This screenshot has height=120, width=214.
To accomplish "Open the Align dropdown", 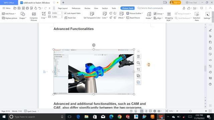I will pos(158,18).
